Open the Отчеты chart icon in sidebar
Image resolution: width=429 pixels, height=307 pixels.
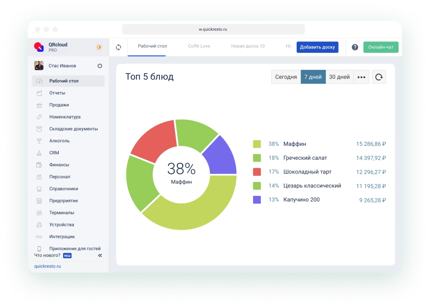coord(39,93)
